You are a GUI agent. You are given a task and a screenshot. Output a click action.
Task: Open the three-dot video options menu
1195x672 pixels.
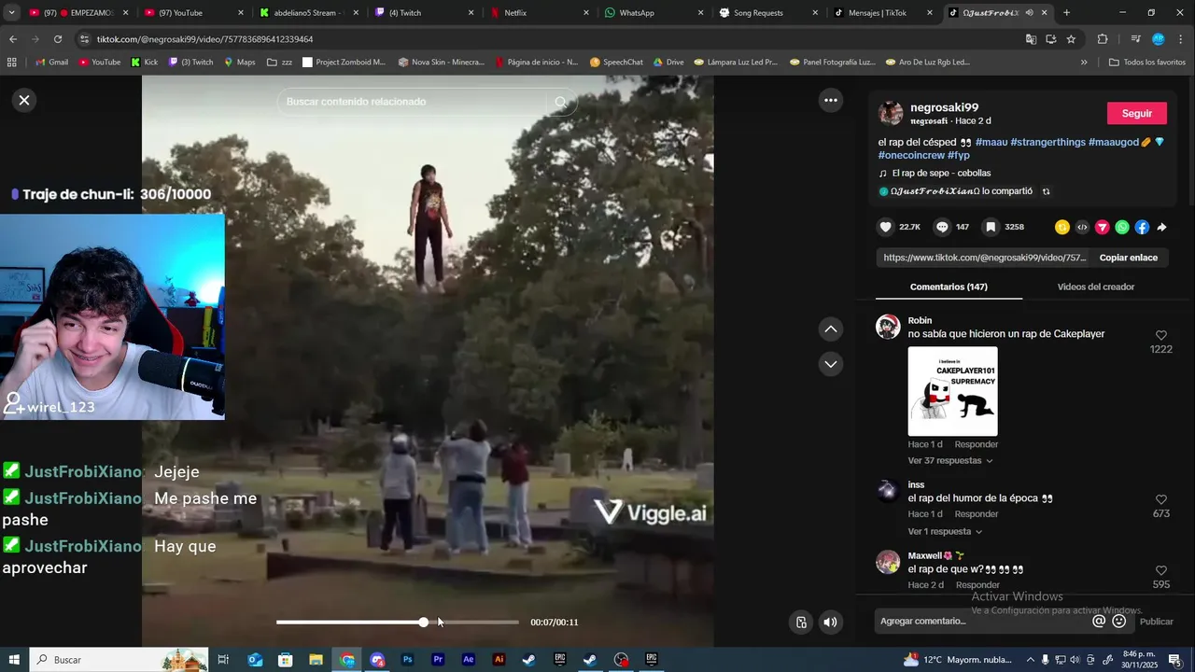coord(830,100)
